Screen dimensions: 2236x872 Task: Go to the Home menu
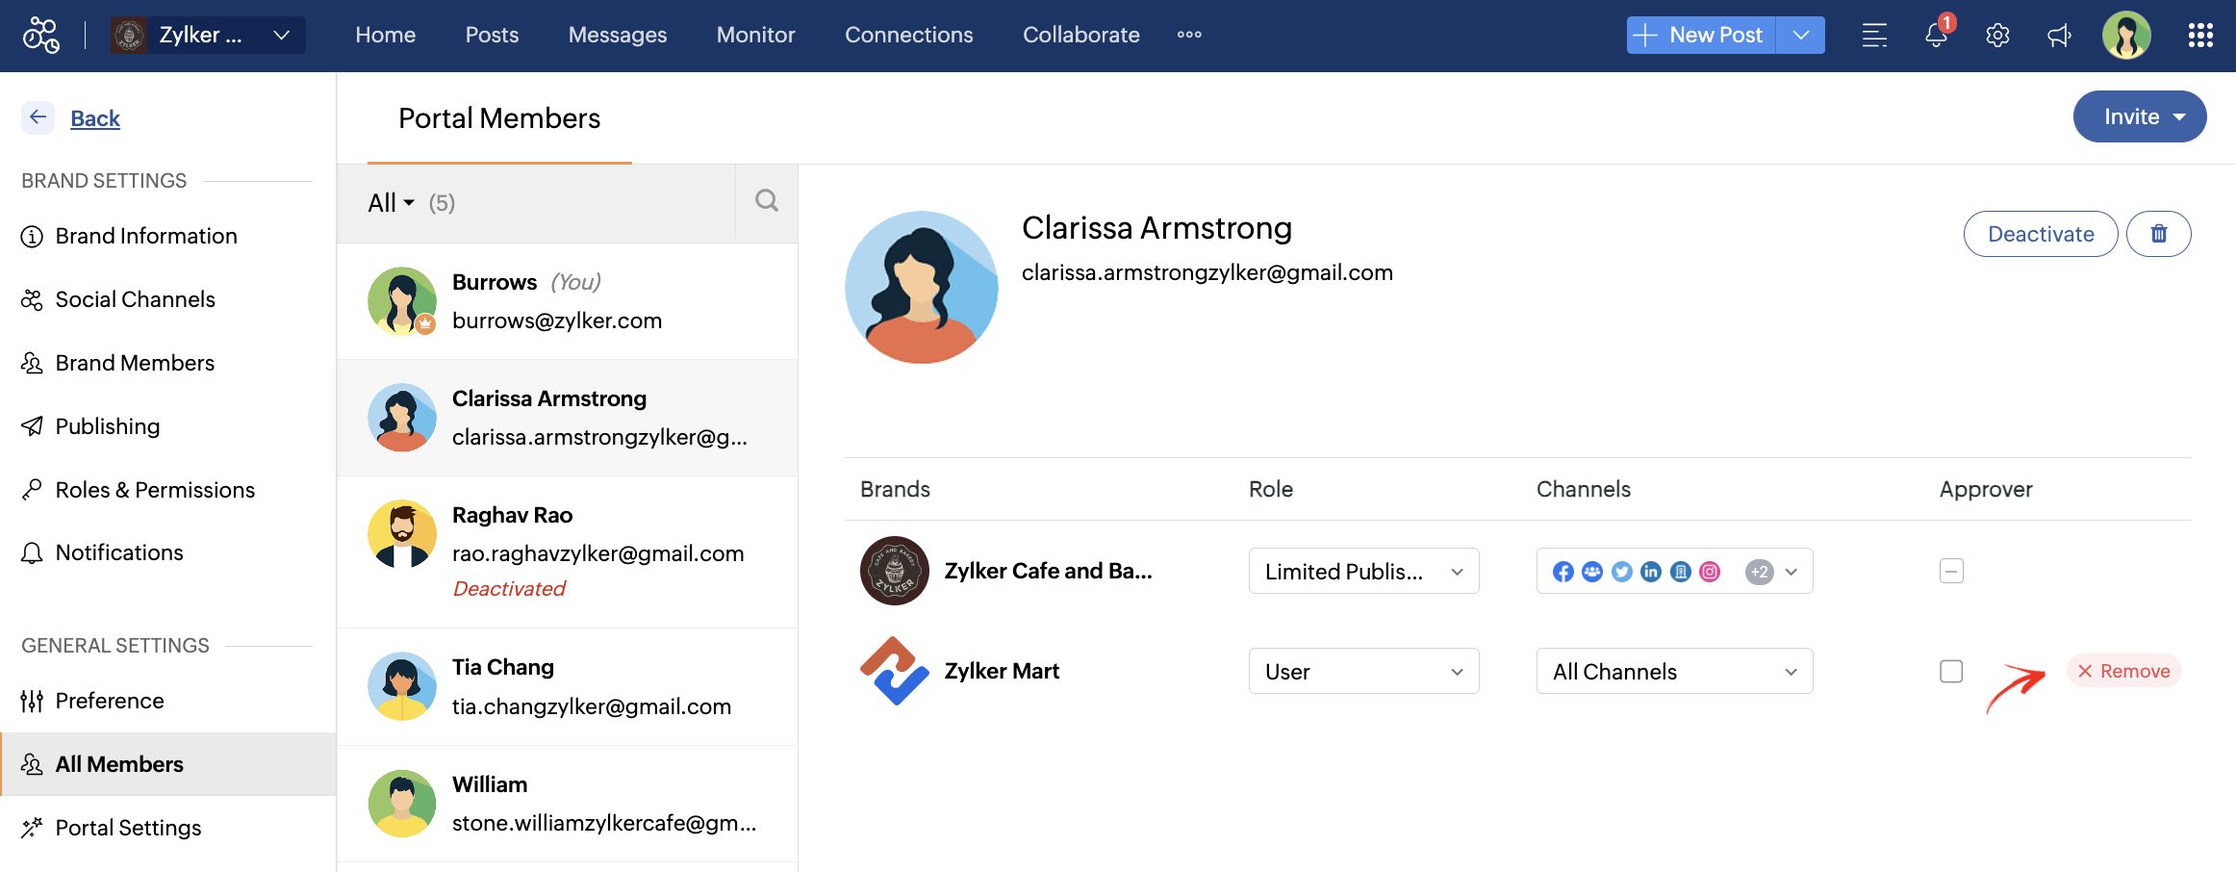tap(386, 35)
